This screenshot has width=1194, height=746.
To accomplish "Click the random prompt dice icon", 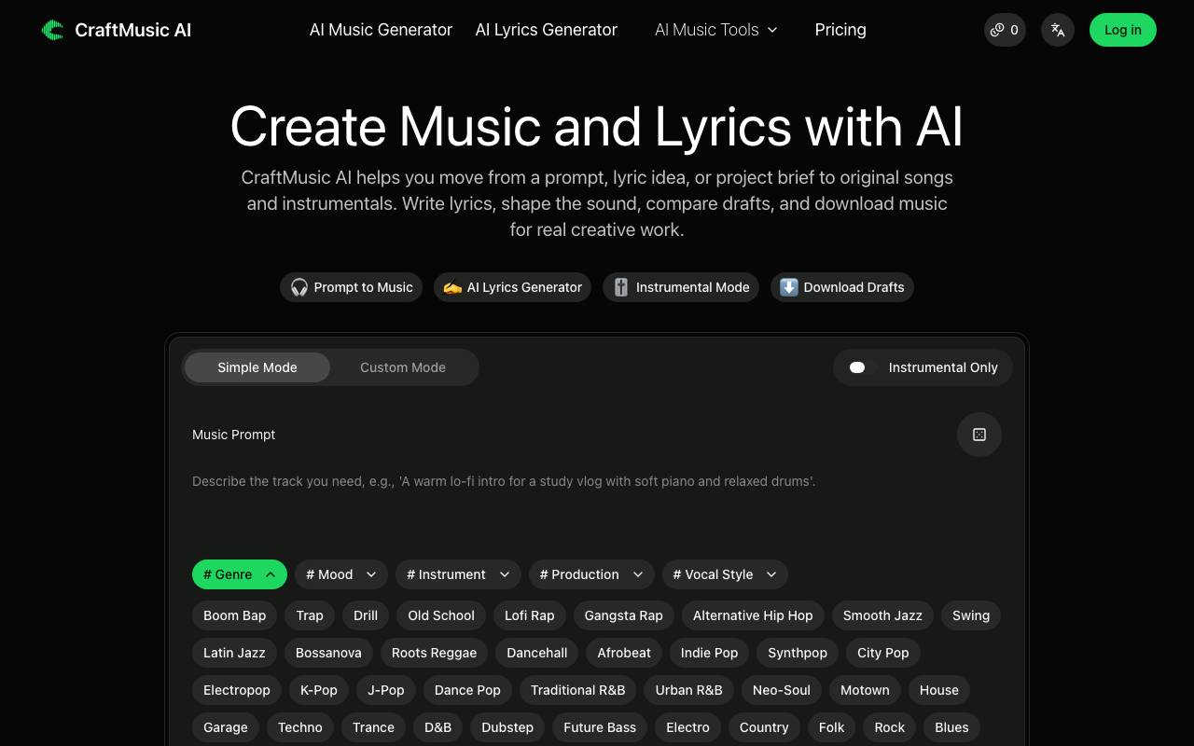I will click(979, 435).
